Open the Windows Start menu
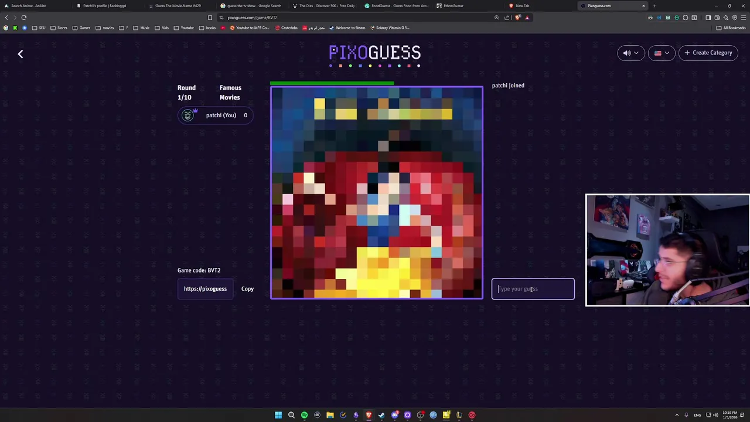 pyautogui.click(x=278, y=415)
